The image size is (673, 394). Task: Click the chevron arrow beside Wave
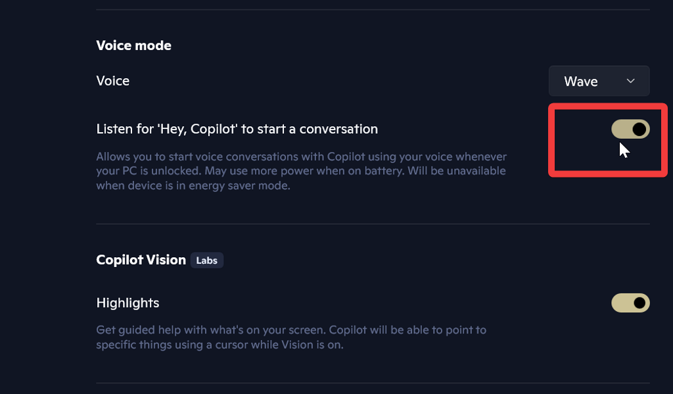tap(631, 81)
